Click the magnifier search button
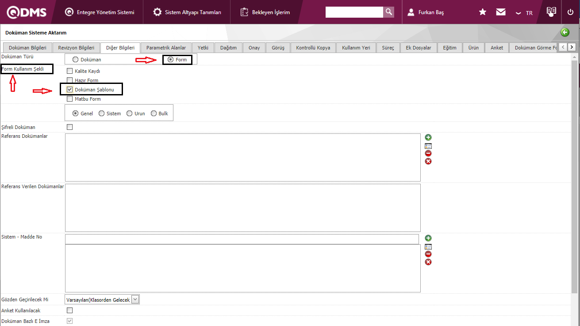 point(389,12)
